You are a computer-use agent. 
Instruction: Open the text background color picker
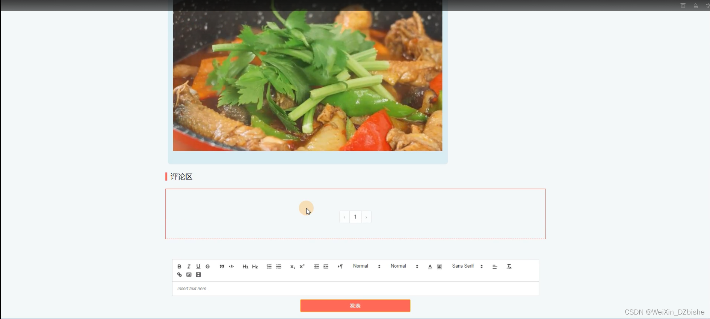(439, 267)
